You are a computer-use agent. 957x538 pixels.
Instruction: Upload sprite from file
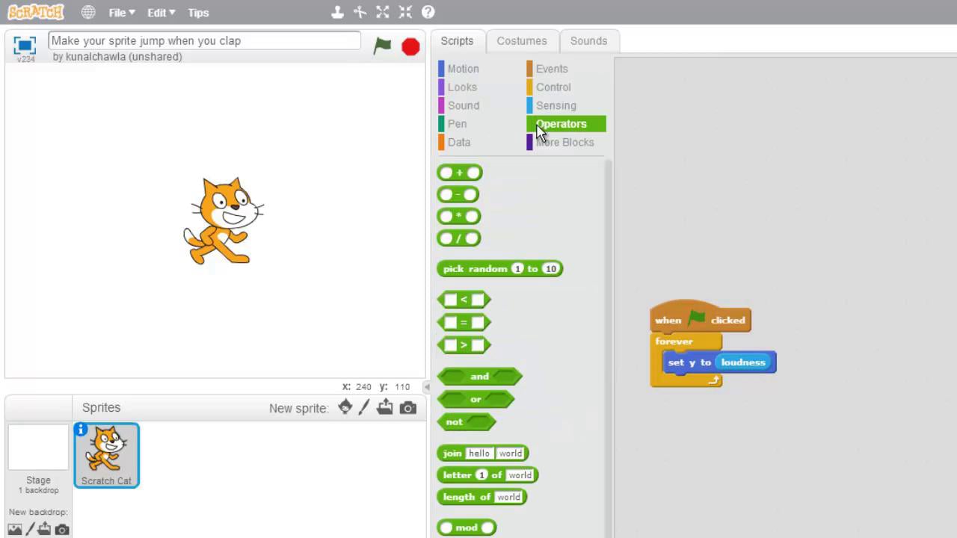click(x=385, y=407)
